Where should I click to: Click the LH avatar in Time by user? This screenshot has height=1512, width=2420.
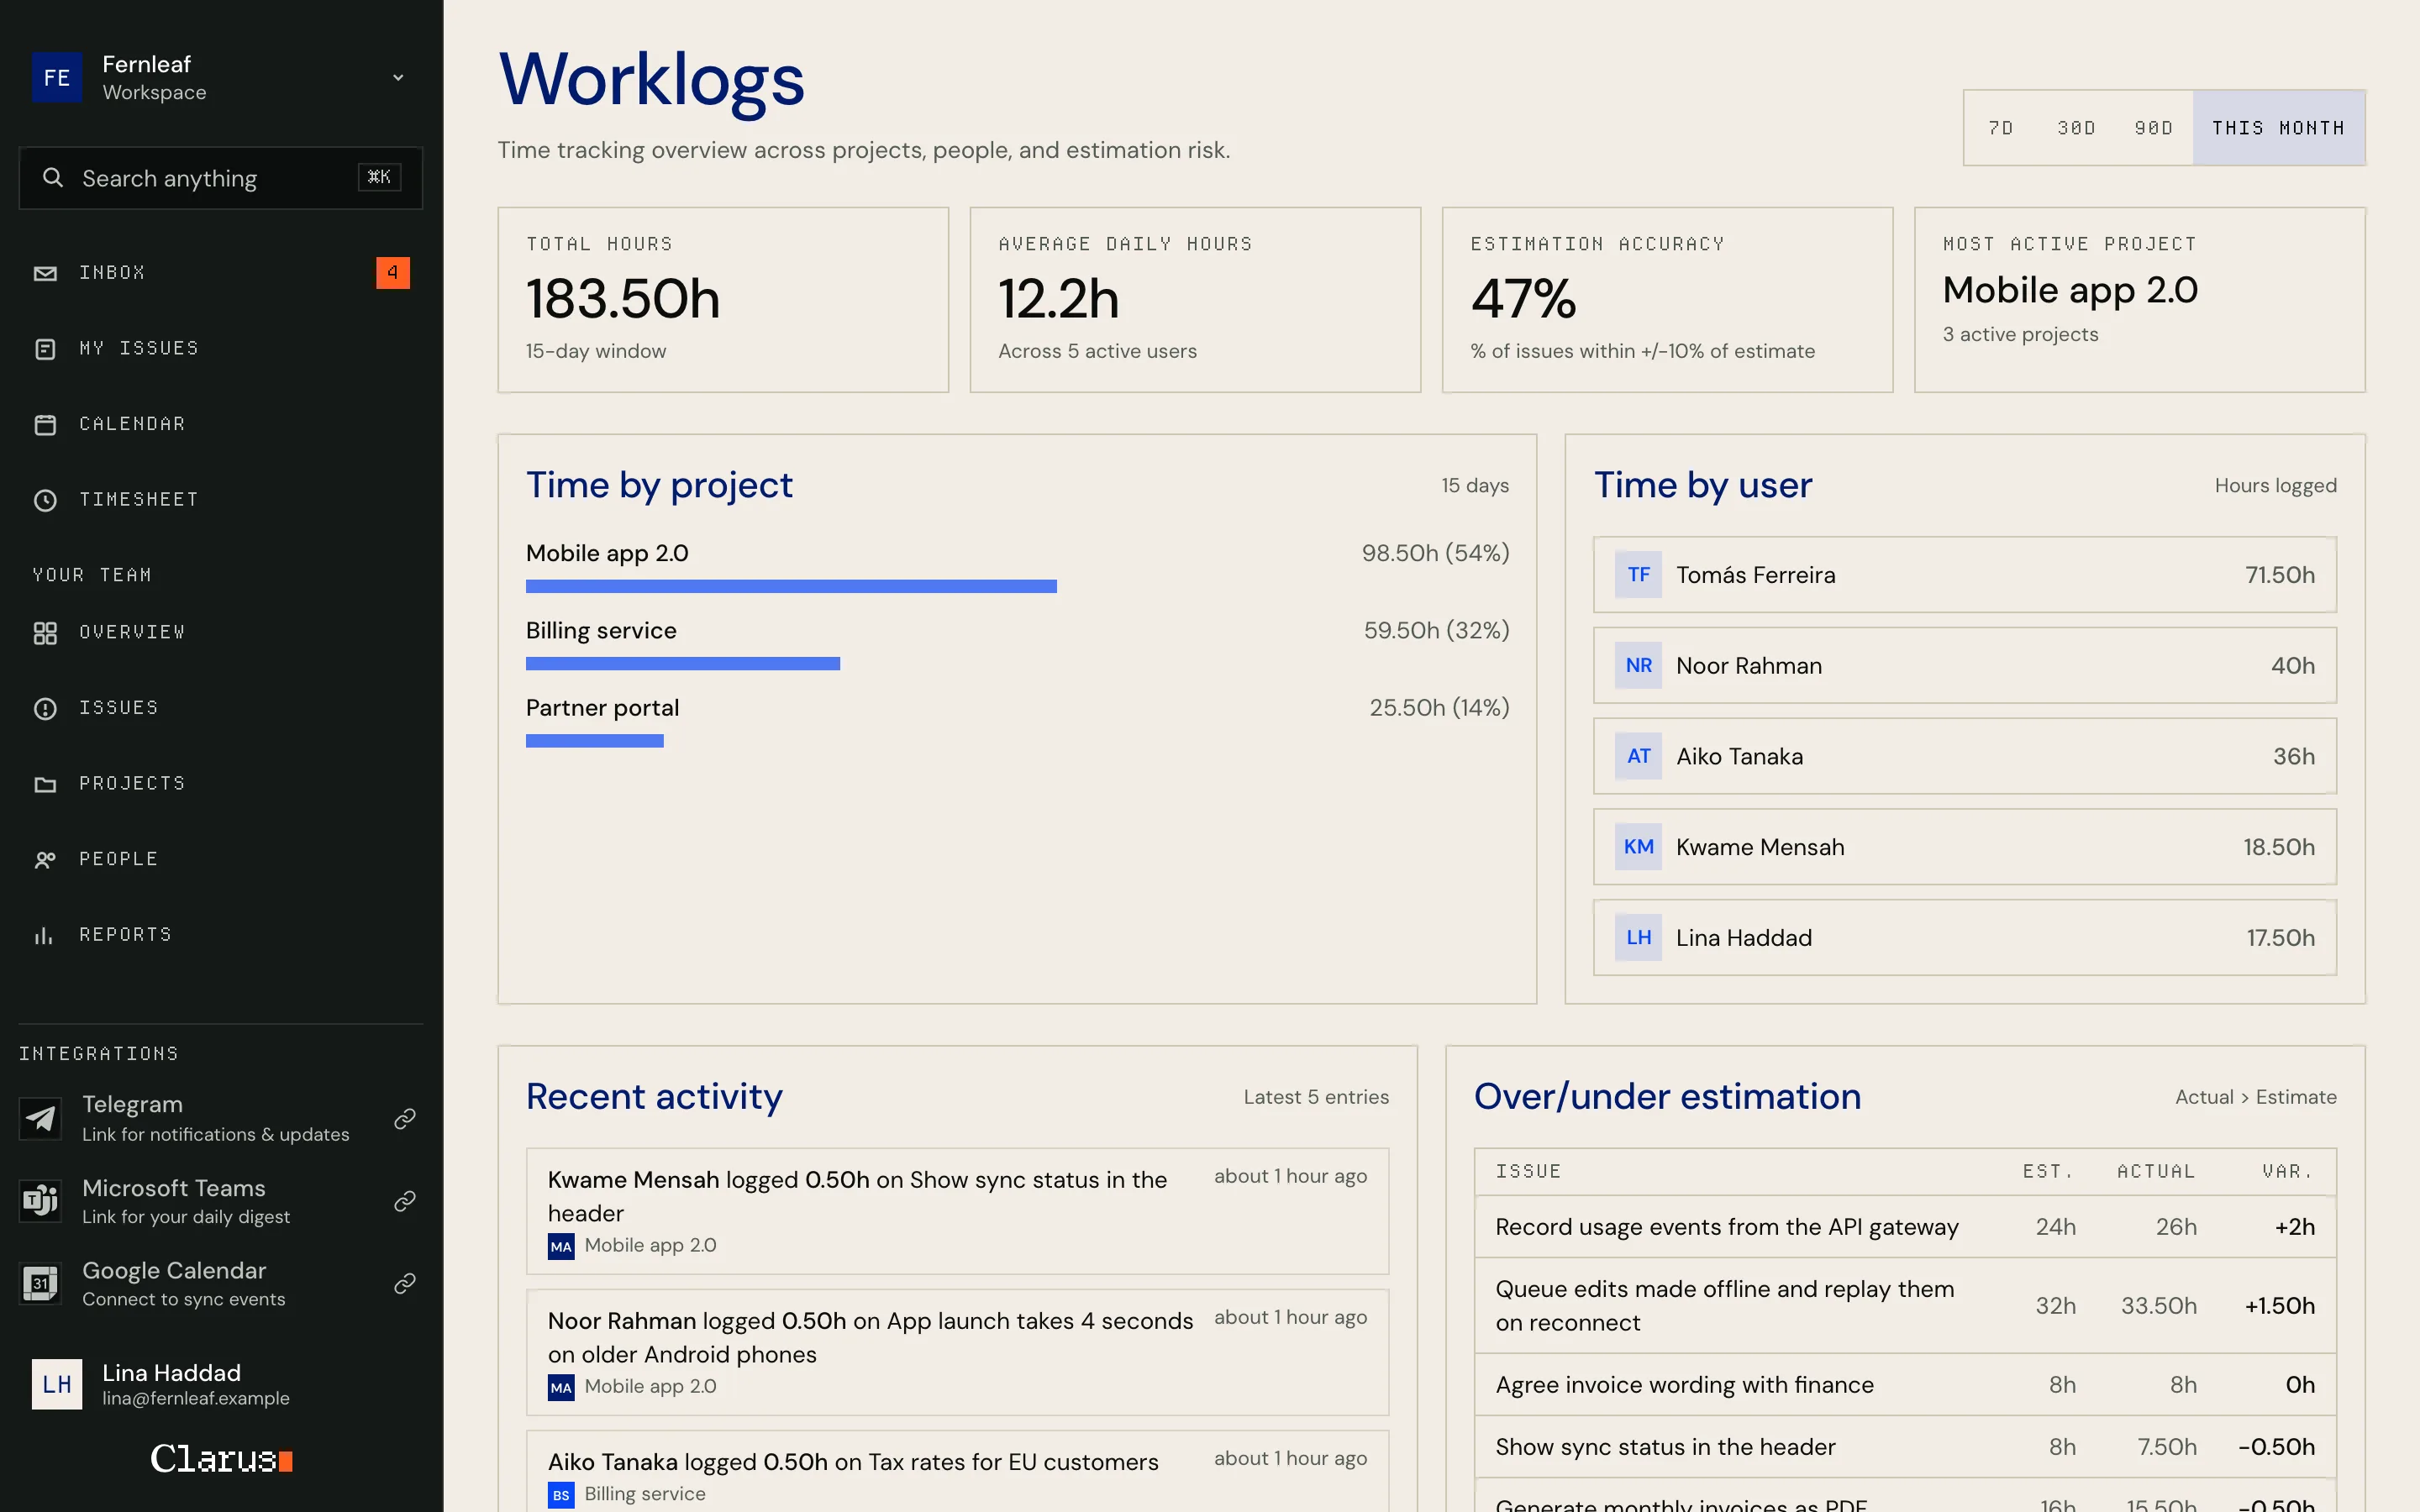[x=1638, y=938]
